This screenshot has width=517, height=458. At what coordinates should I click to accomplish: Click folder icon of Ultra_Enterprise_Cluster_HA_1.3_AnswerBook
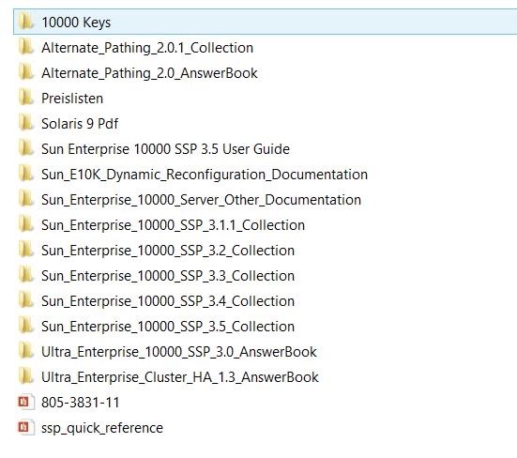(x=25, y=377)
